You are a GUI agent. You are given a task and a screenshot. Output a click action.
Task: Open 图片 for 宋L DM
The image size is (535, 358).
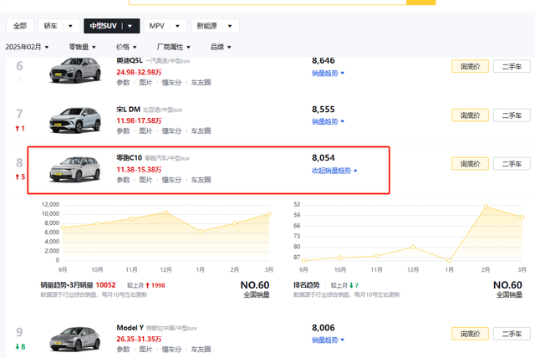pyautogui.click(x=145, y=131)
